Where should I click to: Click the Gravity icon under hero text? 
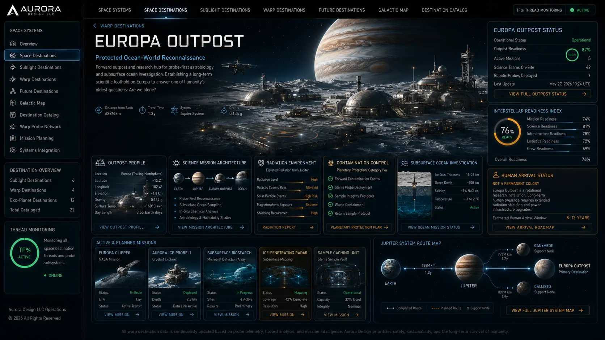[224, 111]
